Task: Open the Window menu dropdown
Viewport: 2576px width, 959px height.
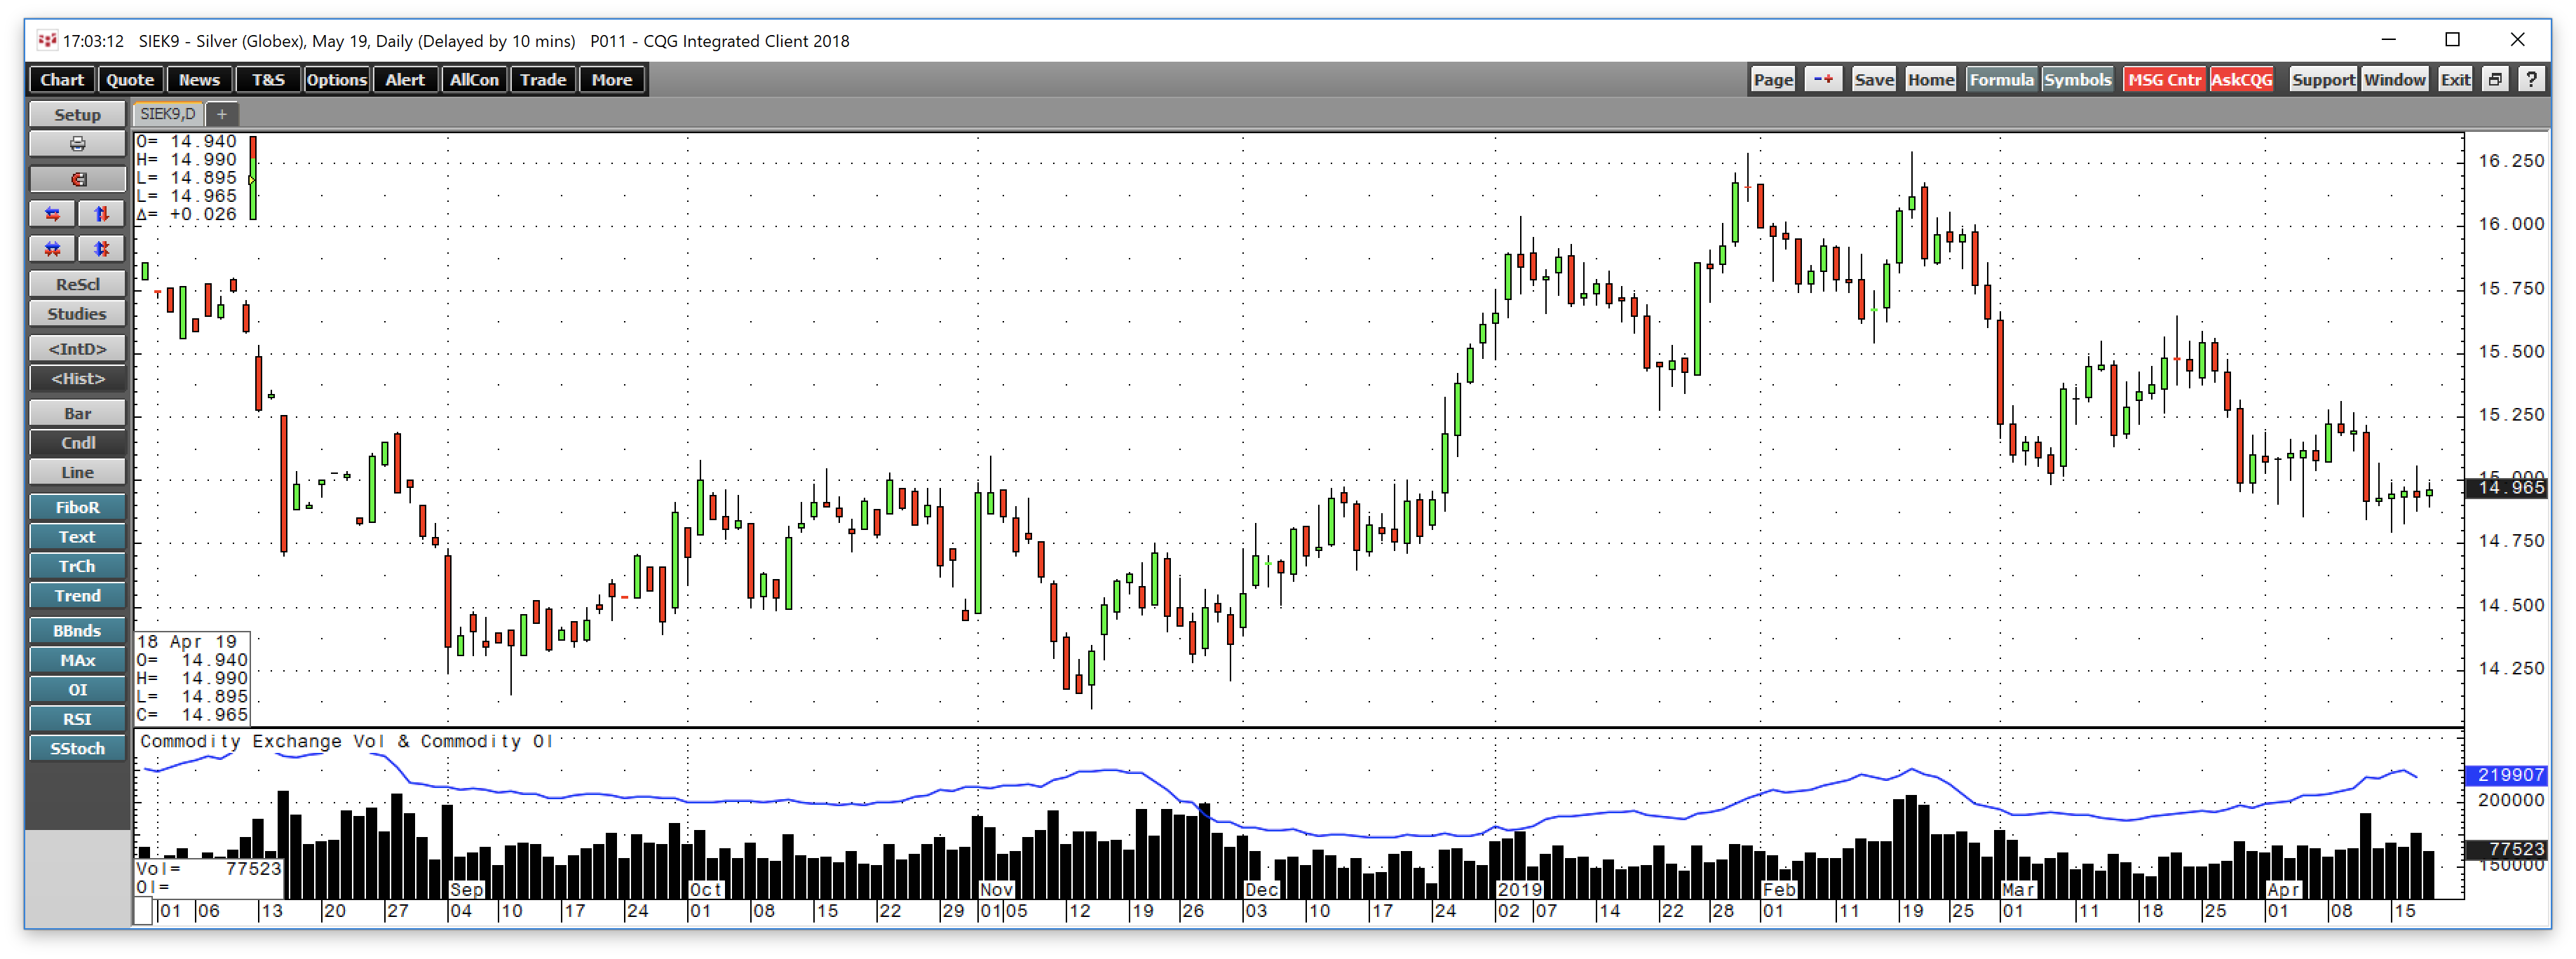Action: [x=2394, y=80]
